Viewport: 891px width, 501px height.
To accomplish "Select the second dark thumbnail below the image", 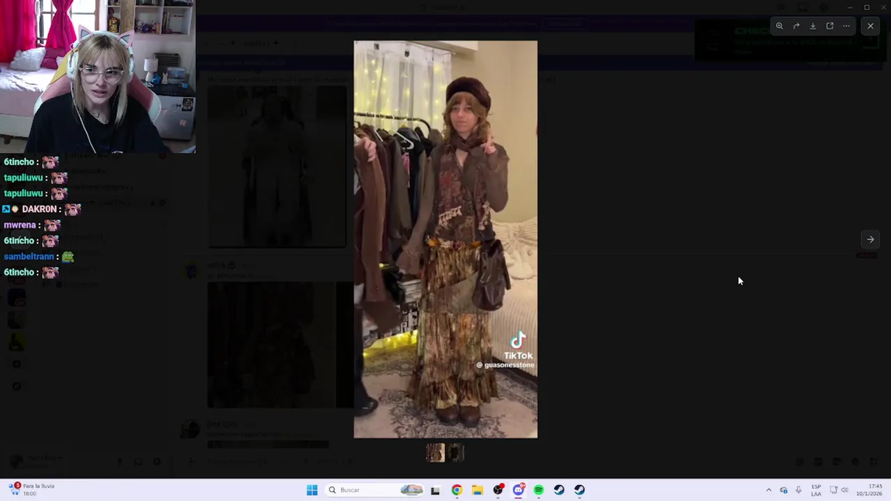I will [x=456, y=453].
